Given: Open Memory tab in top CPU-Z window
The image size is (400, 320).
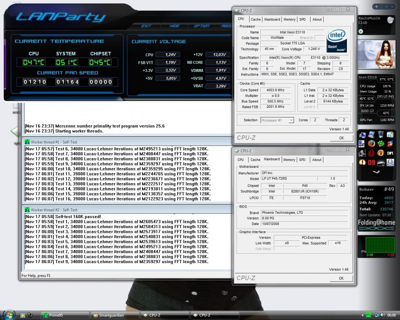Looking at the screenshot, I should point(289,19).
